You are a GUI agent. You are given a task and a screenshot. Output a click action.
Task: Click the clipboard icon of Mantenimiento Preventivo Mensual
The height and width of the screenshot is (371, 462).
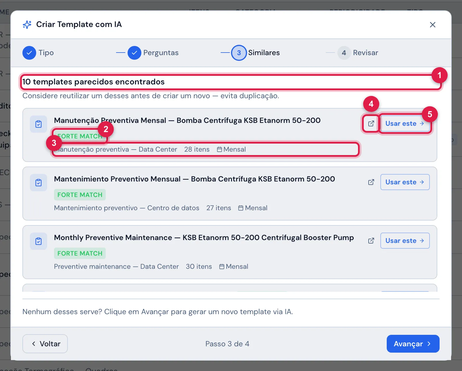38,183
